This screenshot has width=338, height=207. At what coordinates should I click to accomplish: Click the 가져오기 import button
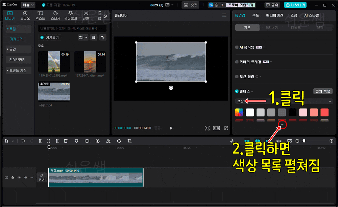(x=50, y=37)
